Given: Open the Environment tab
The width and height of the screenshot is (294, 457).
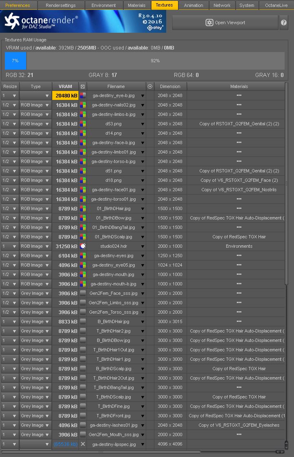Looking at the screenshot, I should pos(103,5).
